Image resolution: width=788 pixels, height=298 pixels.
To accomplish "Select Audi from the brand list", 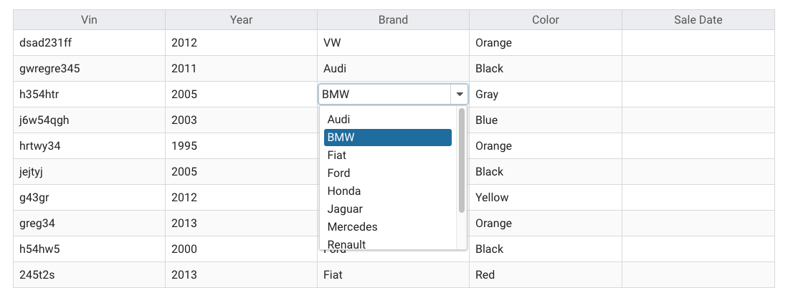I will pyautogui.click(x=387, y=120).
